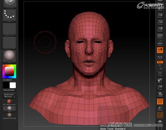Viewport: 166px width, 130px height.
Task: Click the SwitchColor button
Action: [x=9, y=90]
